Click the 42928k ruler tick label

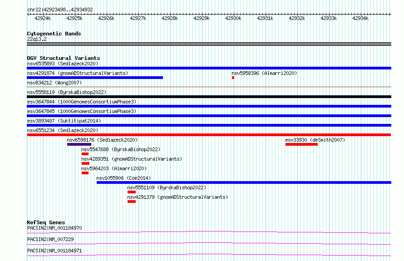click(170, 18)
